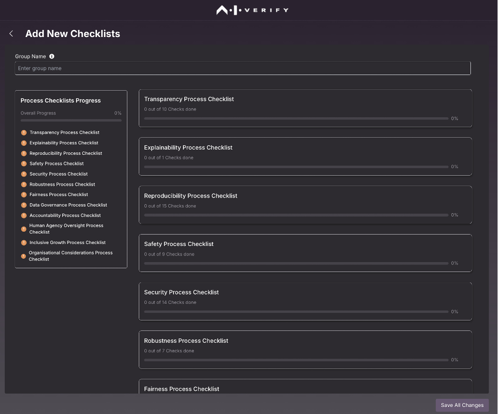Image resolution: width=498 pixels, height=414 pixels.
Task: Click warning icon beside Safety Process Checklist
Action: pyautogui.click(x=24, y=164)
